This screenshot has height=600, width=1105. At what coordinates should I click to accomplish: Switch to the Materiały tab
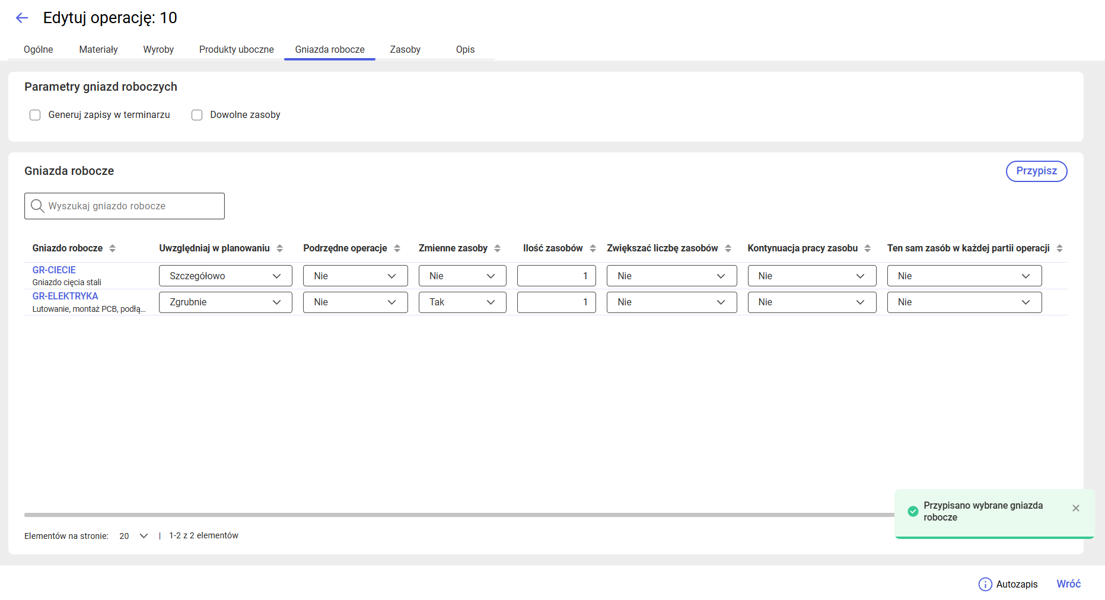98,50
